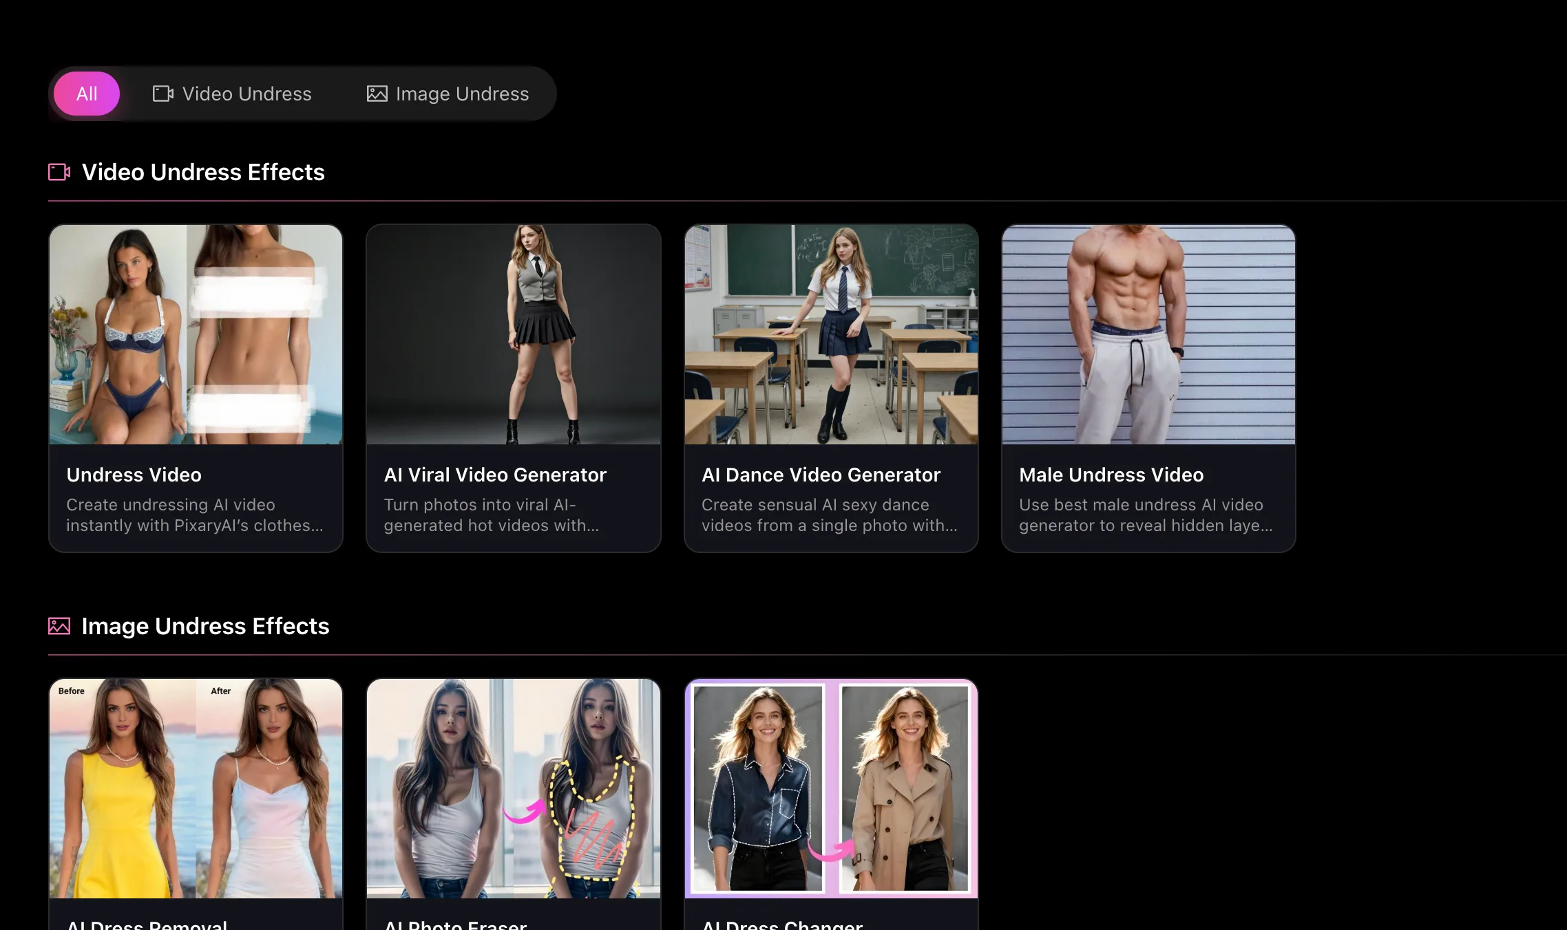Click the AI Dress Changer card title
1567x930 pixels.
[782, 924]
